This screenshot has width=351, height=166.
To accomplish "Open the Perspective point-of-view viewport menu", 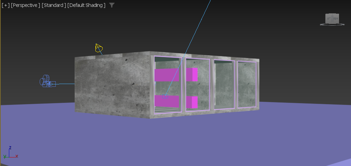I will coord(26,5).
